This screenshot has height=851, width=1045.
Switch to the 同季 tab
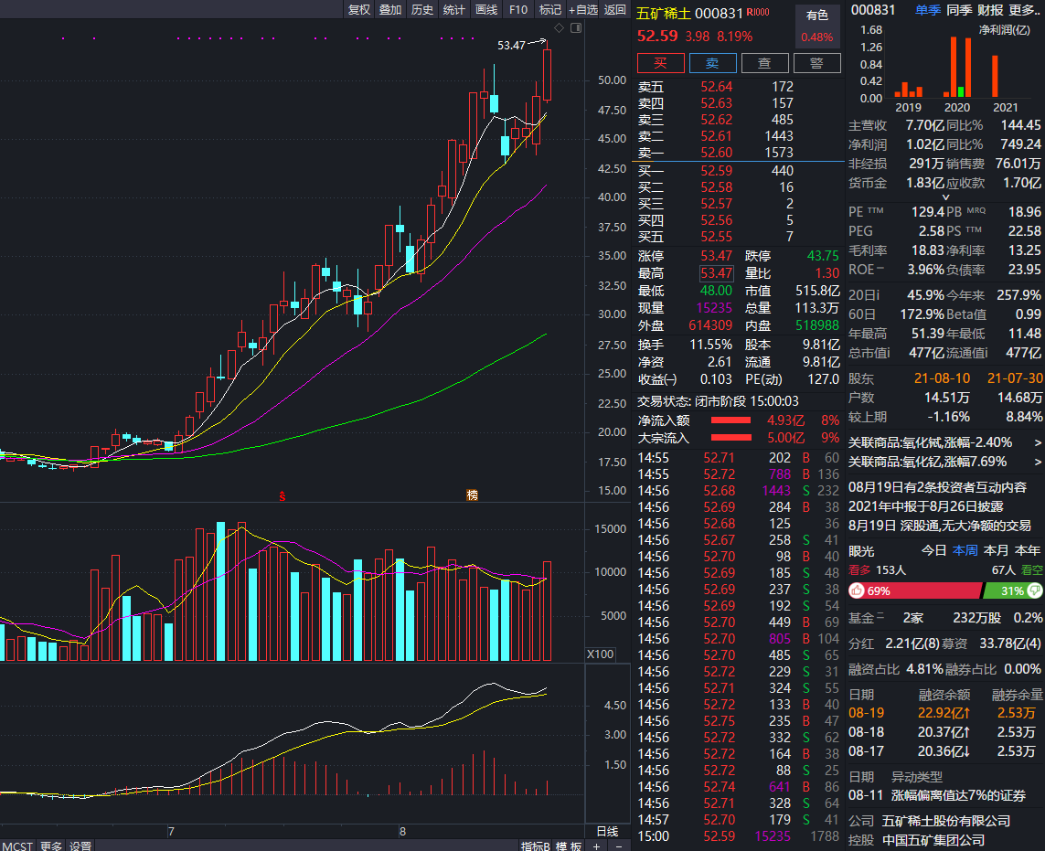959,10
